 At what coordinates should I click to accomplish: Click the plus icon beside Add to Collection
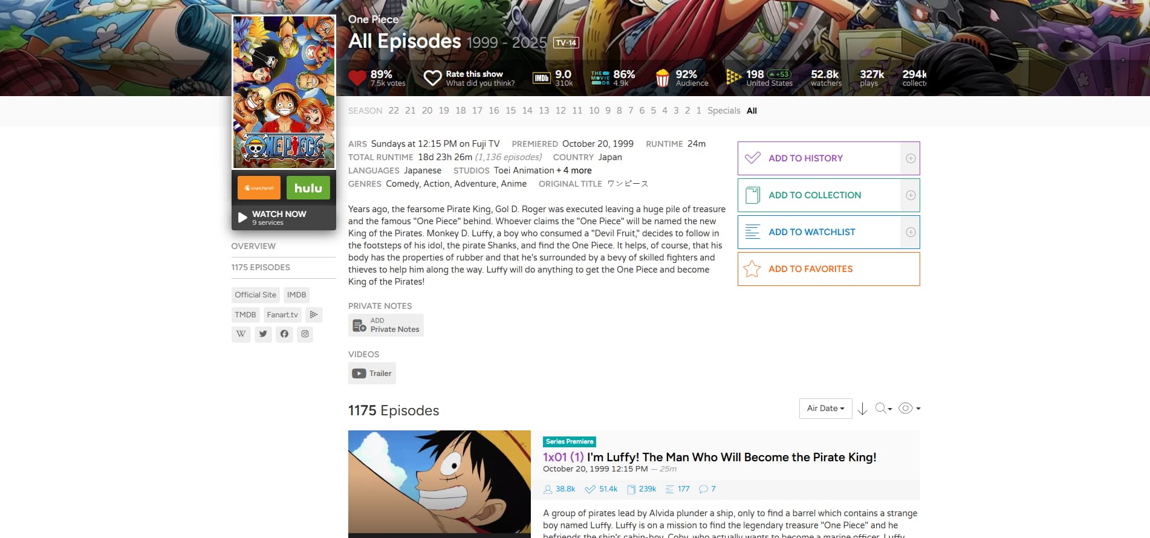pyautogui.click(x=910, y=195)
